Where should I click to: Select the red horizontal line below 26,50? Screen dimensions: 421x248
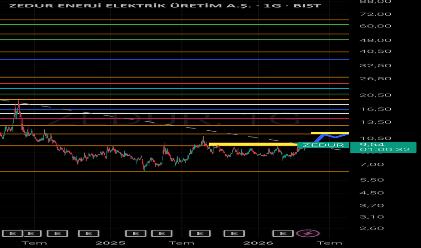click(174, 84)
